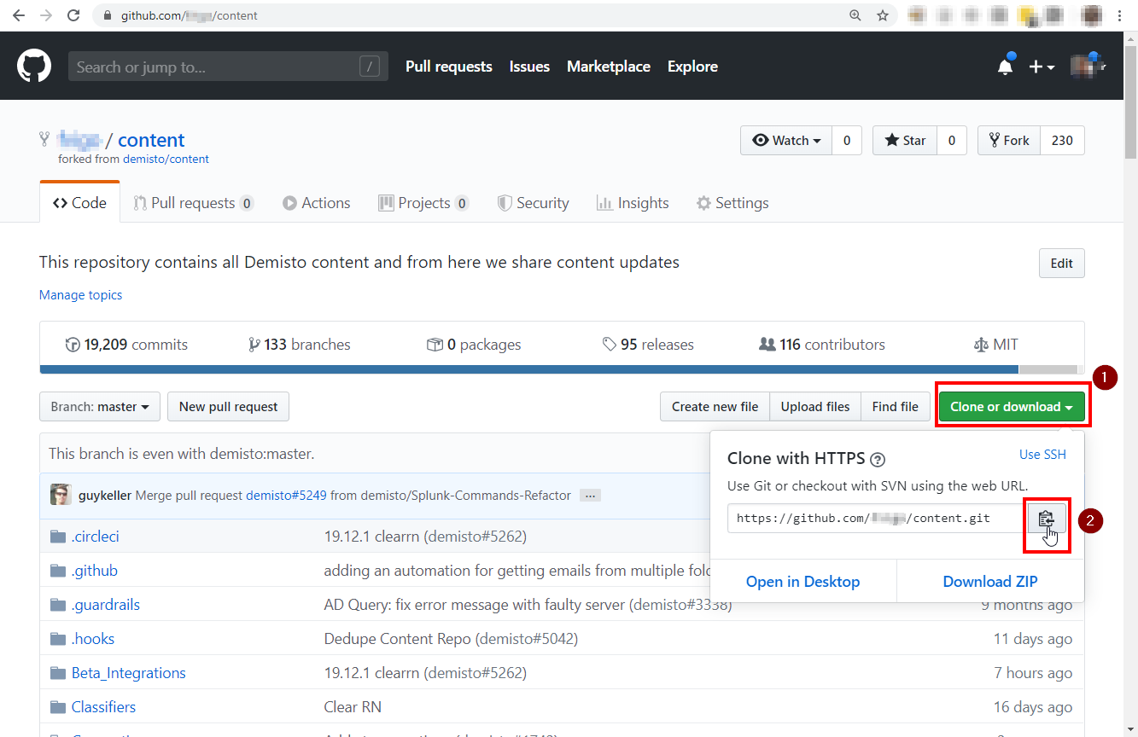
Task: Click the magnifier zoom icon in the address bar
Action: 855,15
